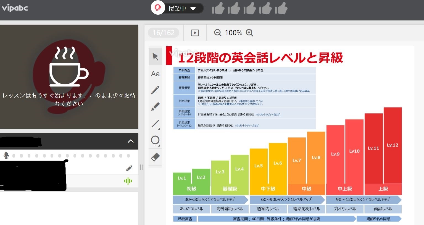The height and width of the screenshot is (225, 424).
Task: Collapse the participant panel with chevron
Action: (x=131, y=141)
